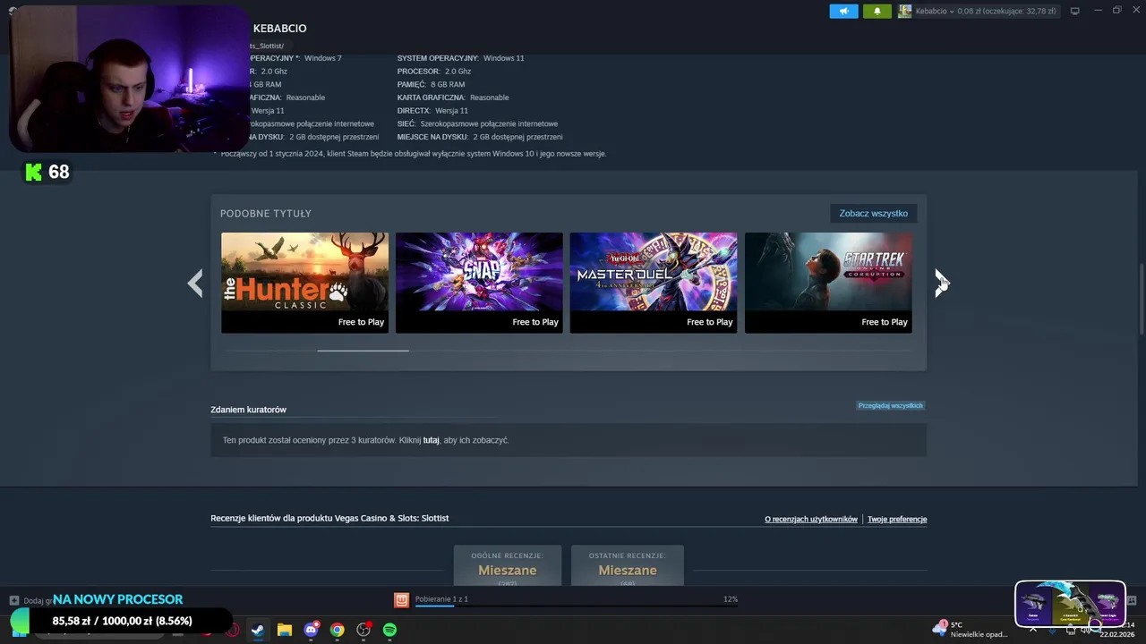Open the Twoje preferencje link

pyautogui.click(x=897, y=519)
